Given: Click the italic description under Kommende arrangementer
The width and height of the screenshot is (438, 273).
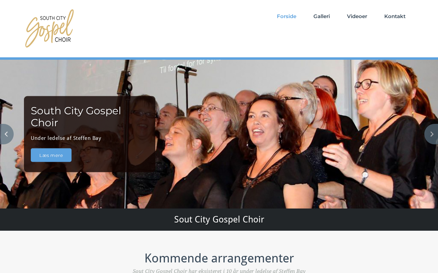Looking at the screenshot, I should tap(219, 271).
